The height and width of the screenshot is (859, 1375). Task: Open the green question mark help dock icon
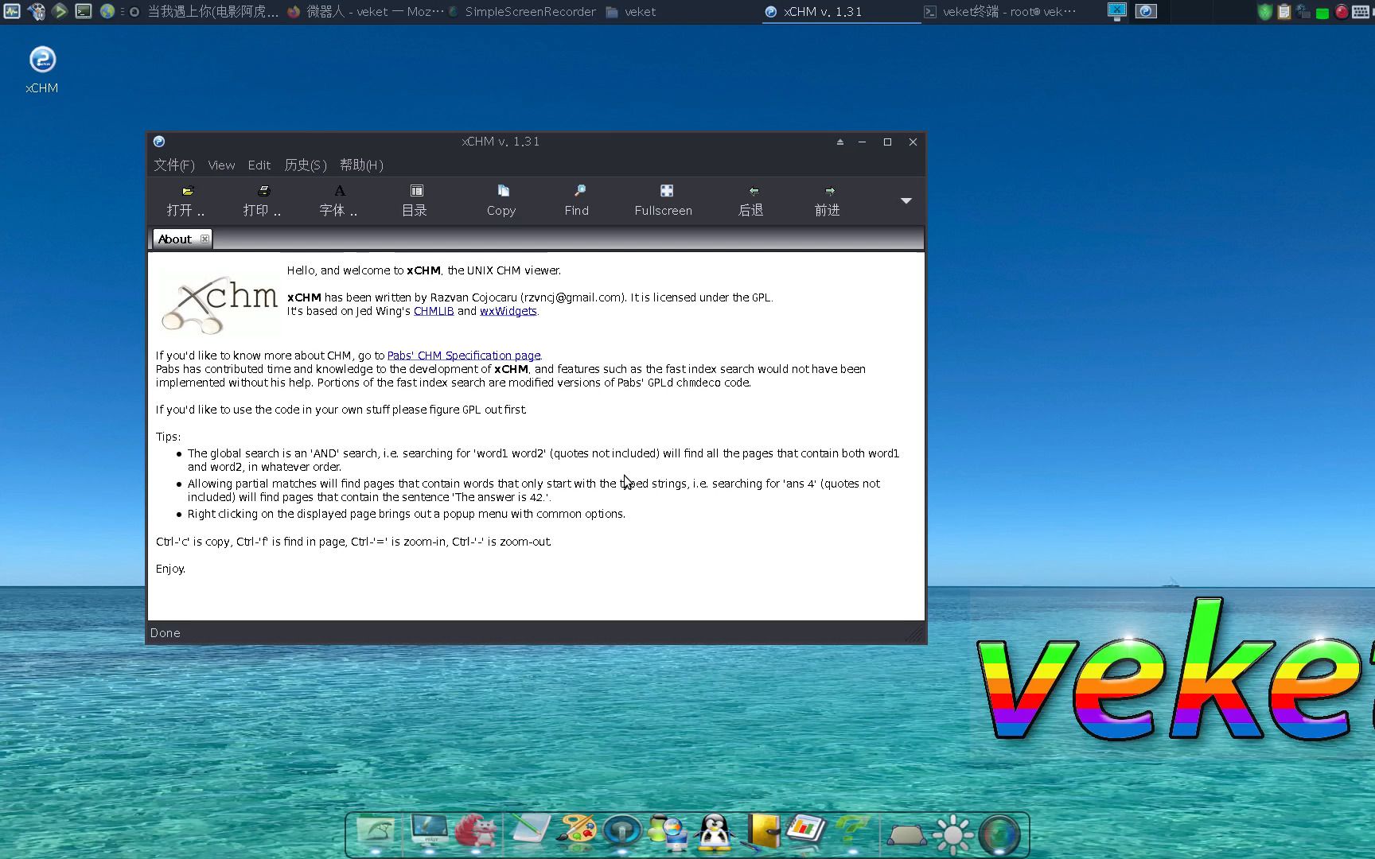click(x=851, y=831)
